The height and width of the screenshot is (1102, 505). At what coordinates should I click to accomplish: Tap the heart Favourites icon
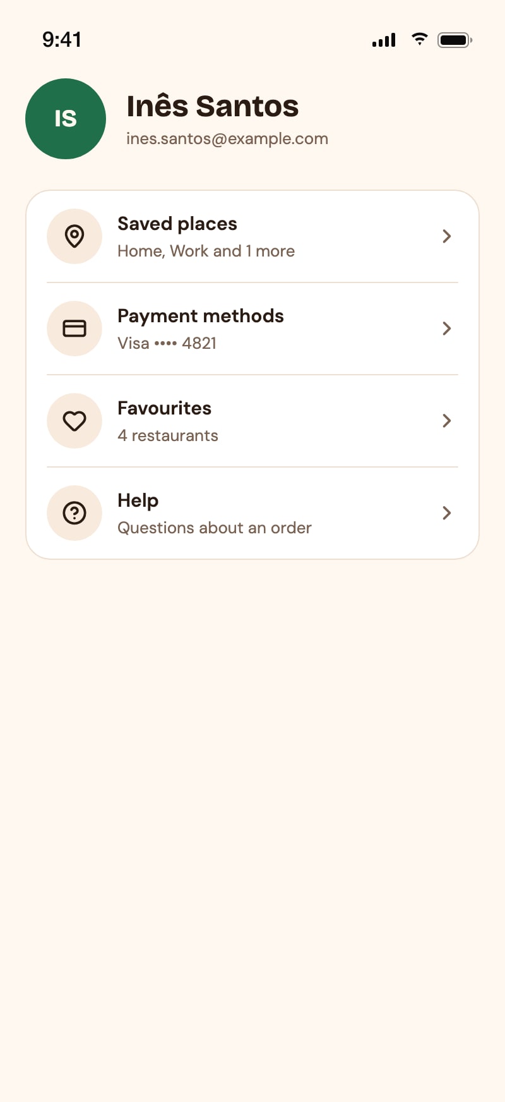pyautogui.click(x=74, y=421)
